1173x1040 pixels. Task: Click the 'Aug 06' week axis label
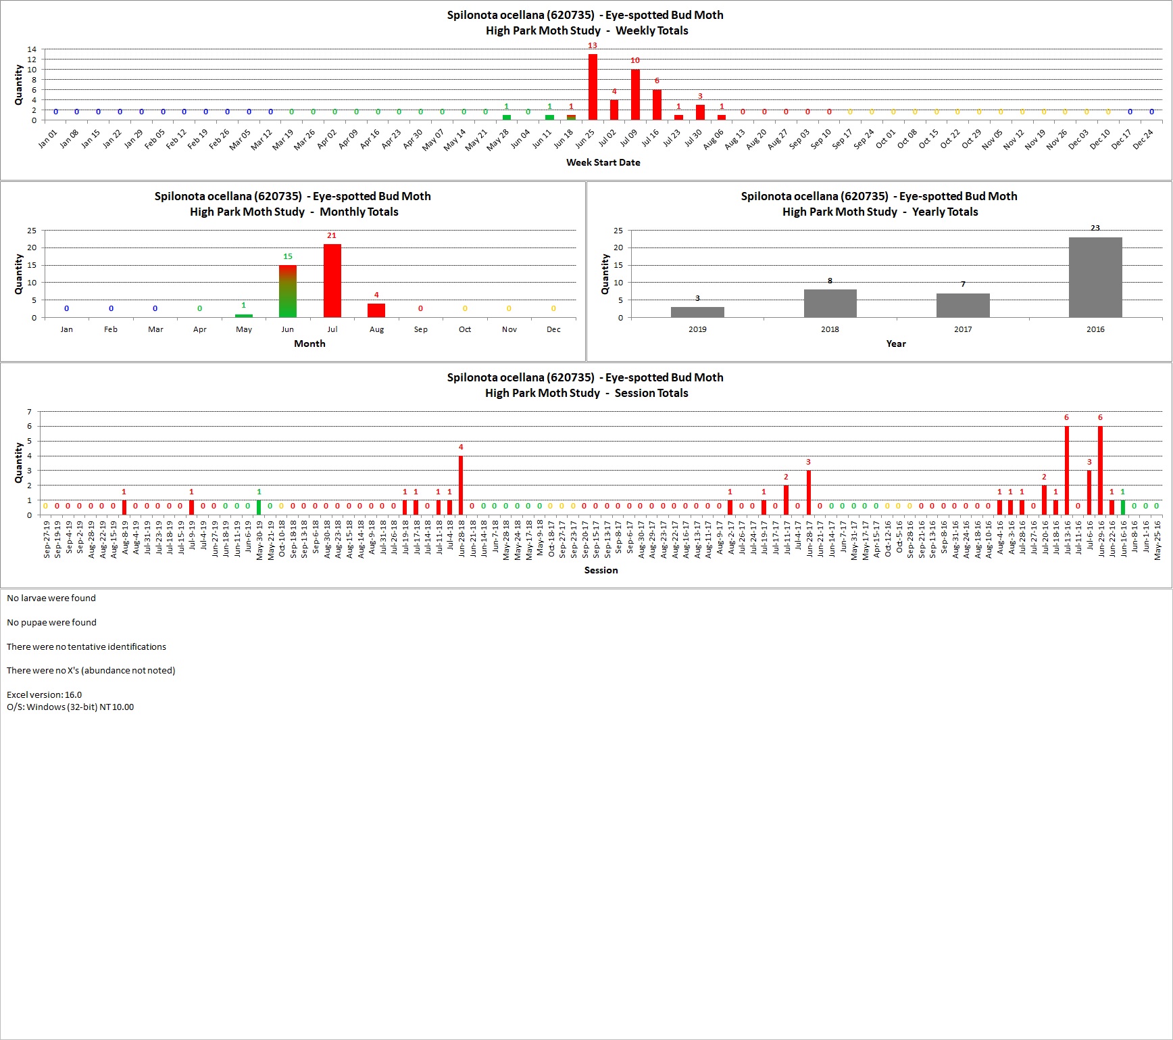click(713, 139)
